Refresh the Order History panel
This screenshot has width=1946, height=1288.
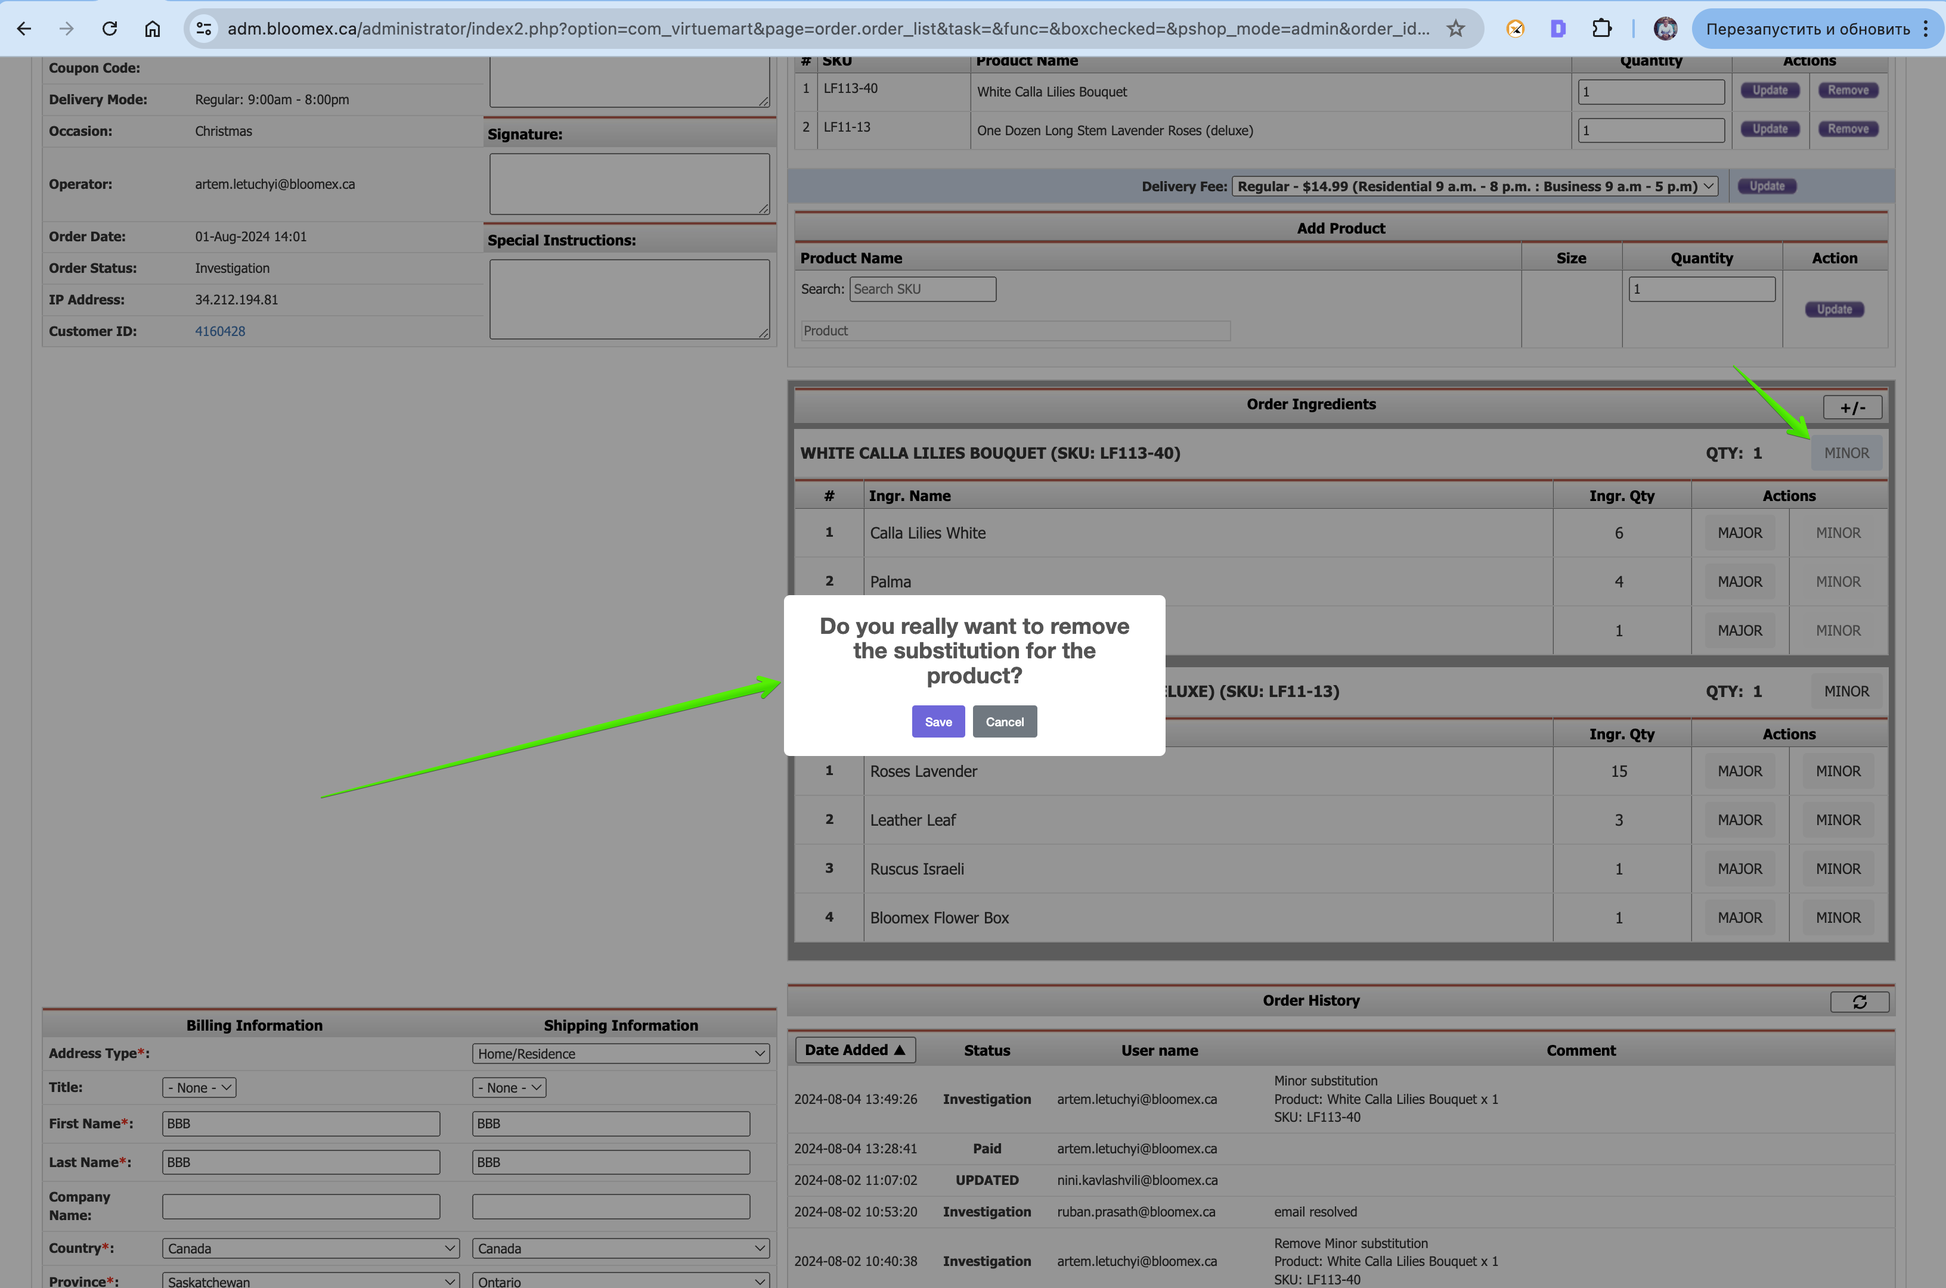[x=1859, y=1001]
